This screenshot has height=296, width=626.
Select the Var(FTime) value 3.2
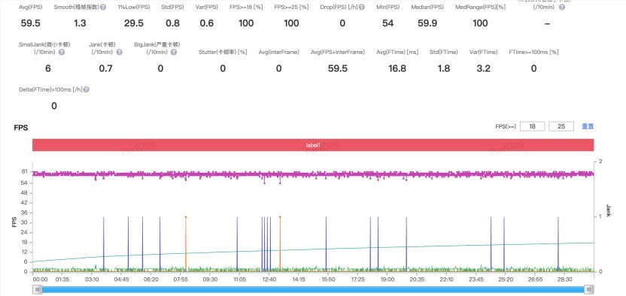[x=484, y=68]
